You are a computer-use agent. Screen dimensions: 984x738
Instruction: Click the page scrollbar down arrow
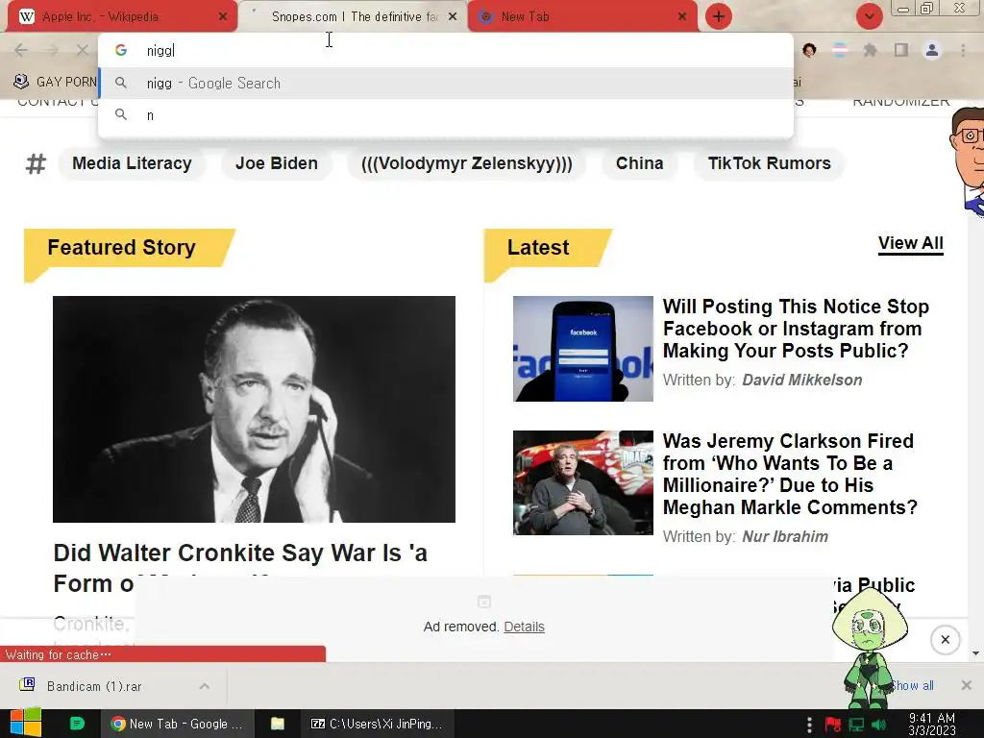976,653
